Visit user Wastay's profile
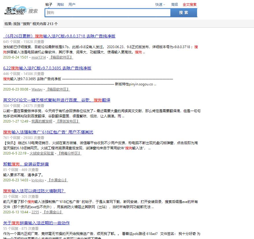This screenshot has height=239, width=254. 37,89
